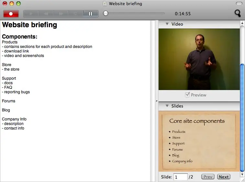Image resolution: width=245 pixels, height=182 pixels.
Task: Zoom the window with green button
Action: click(18, 4)
